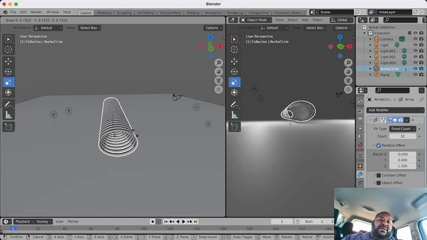Click the Select Box tool in left viewport
Screen dimensions: 427x240
[x=9, y=39]
